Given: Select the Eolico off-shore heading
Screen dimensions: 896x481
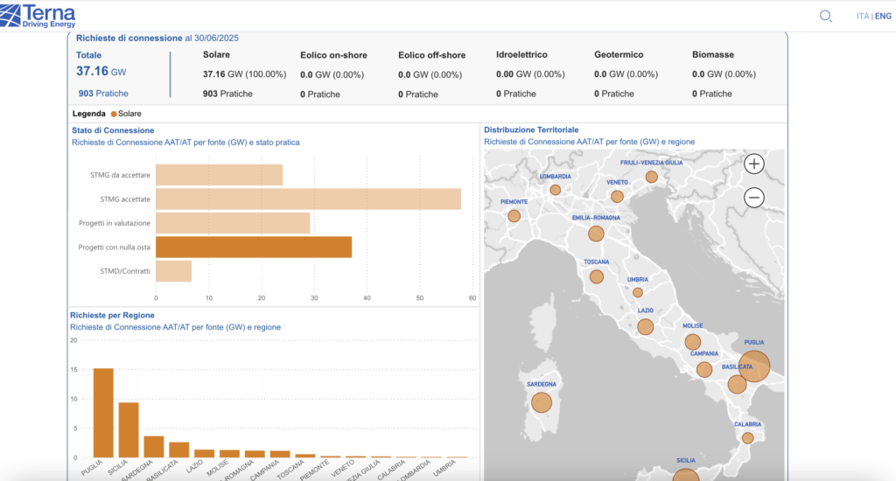Looking at the screenshot, I should pos(432,55).
